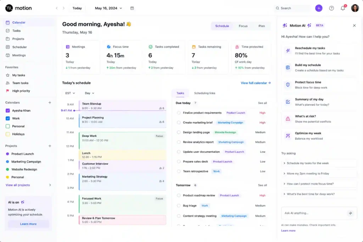Viewport: 363px width, 242px height.
Task: Open the help question mark icon
Action: click(x=331, y=8)
